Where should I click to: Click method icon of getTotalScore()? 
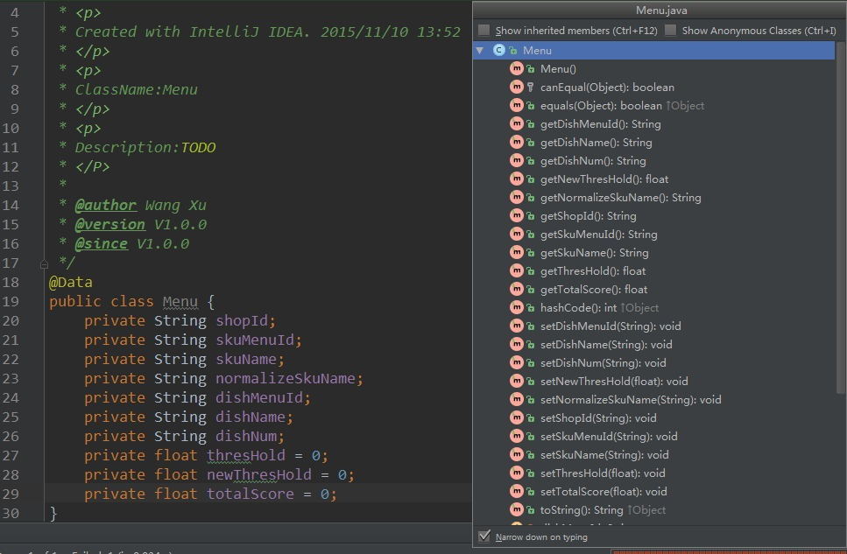point(517,289)
